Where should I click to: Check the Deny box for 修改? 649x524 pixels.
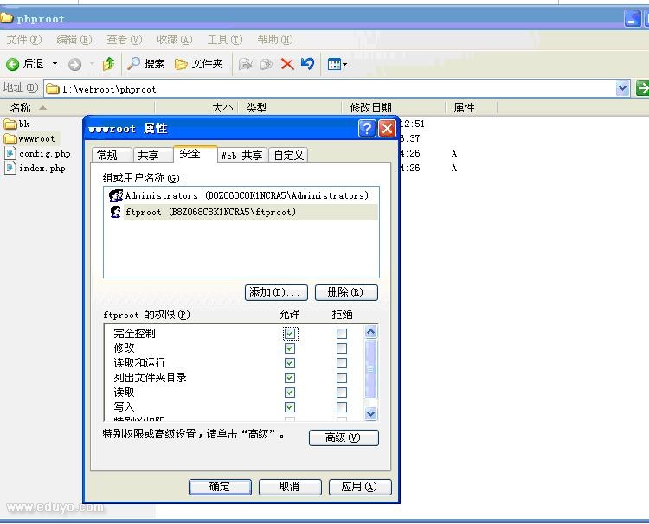pyautogui.click(x=342, y=348)
